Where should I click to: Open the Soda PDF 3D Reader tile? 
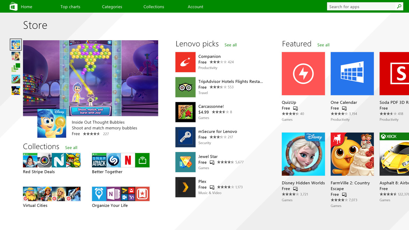394,73
